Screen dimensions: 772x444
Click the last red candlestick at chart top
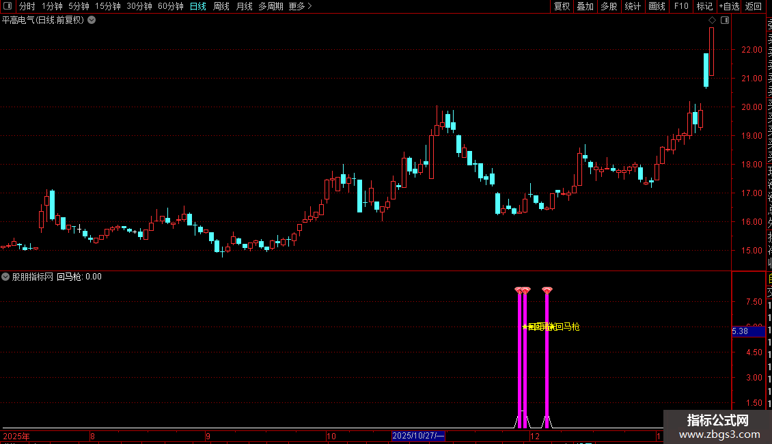click(x=711, y=52)
